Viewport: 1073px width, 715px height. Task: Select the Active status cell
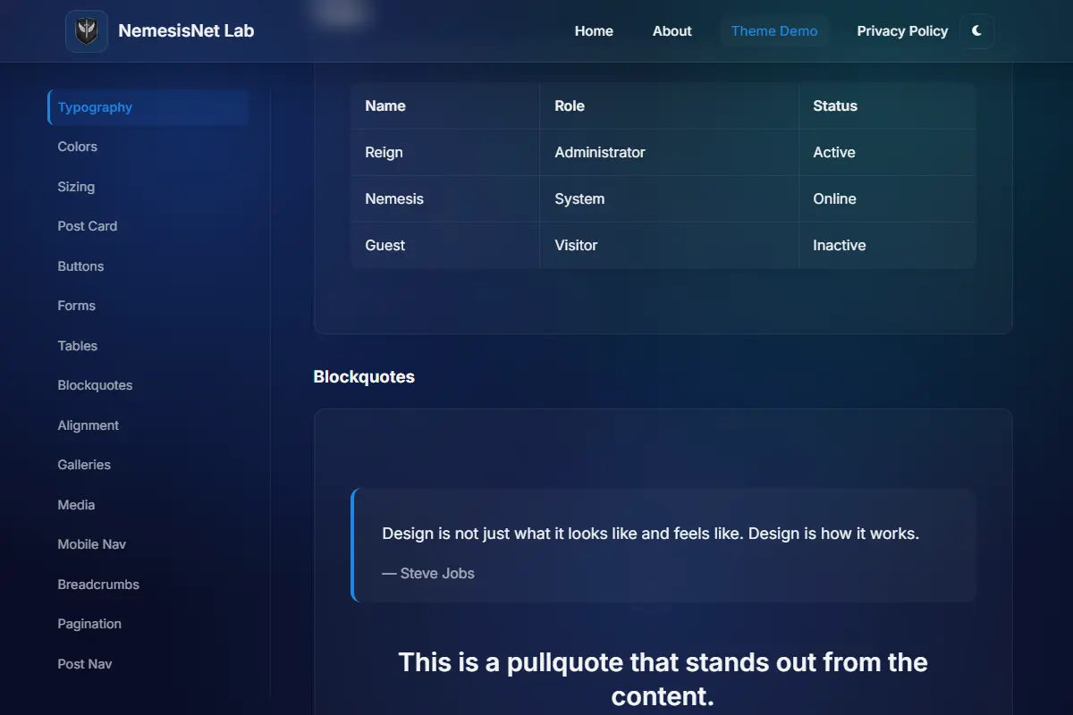point(887,152)
